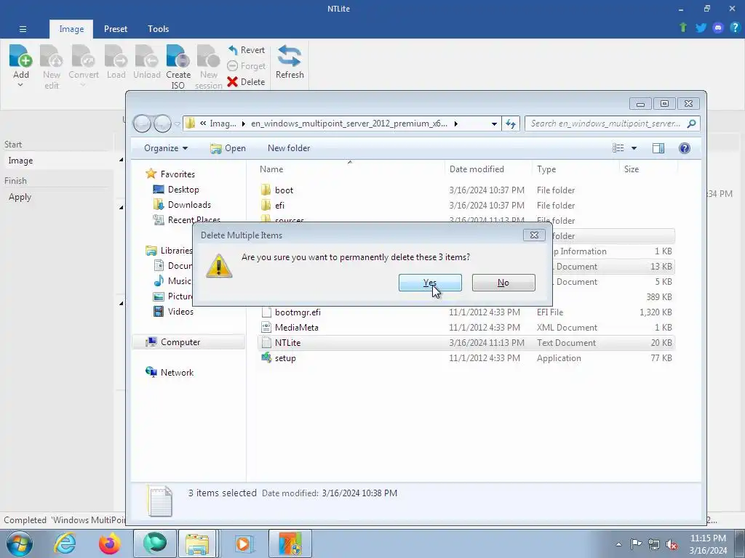Click the green update arrow icon
This screenshot has height=558, width=745.
coord(683,28)
